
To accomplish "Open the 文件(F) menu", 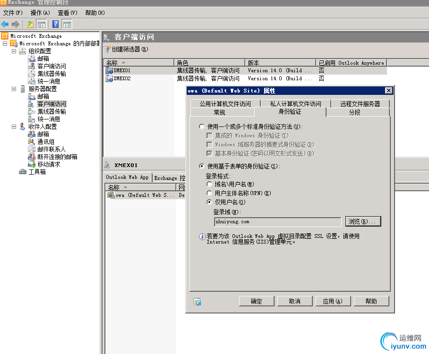I will [x=13, y=13].
